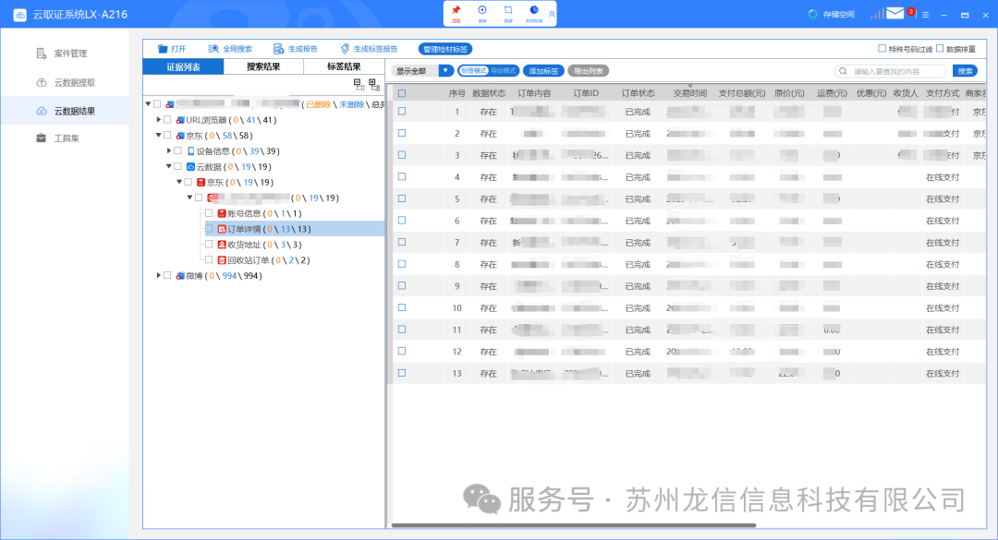Click the 全局搜索 global search icon
This screenshot has height=540, width=998.
(213, 49)
